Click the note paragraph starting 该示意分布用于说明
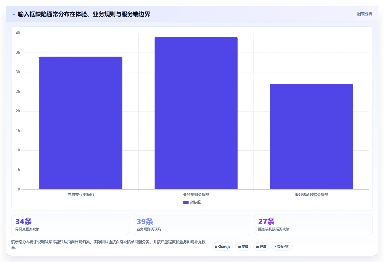Image resolution: width=384 pixels, height=262 pixels. click(108, 245)
